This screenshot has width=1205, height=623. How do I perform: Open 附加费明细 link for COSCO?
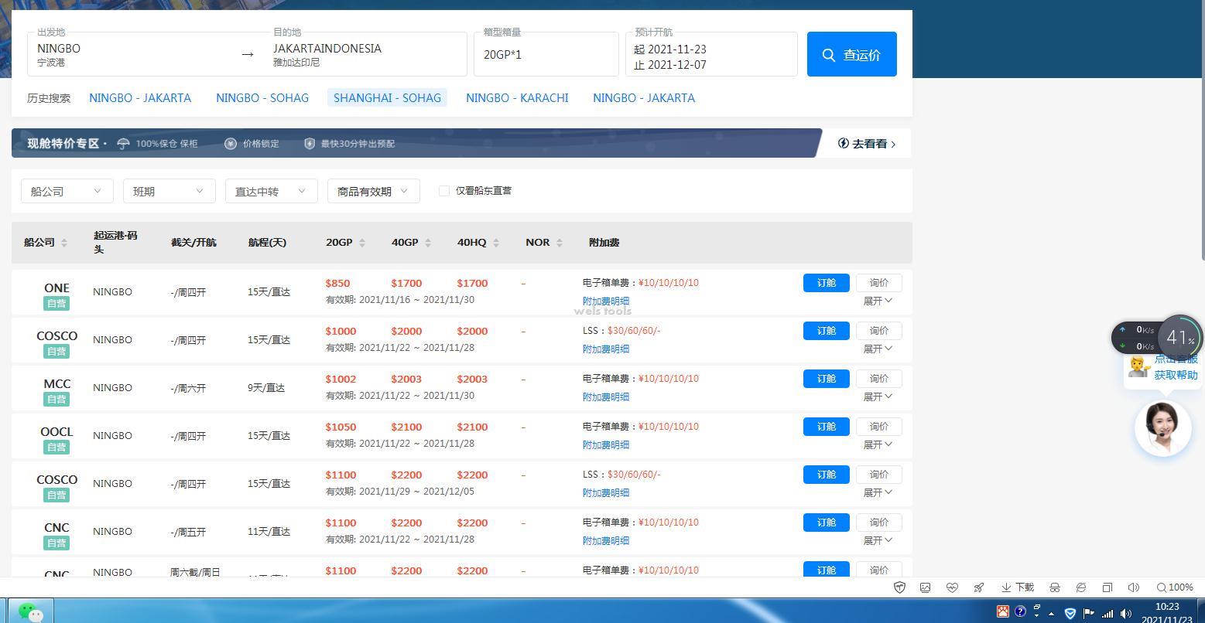coord(606,349)
